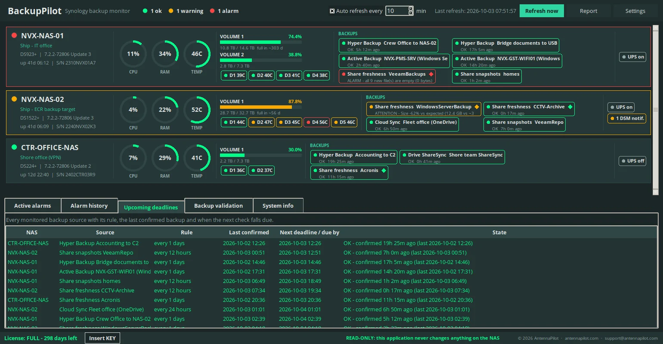The image size is (663, 344).
Task: Click NVX-NAS-02 Volume 1 orange usage bar
Action: click(x=261, y=107)
